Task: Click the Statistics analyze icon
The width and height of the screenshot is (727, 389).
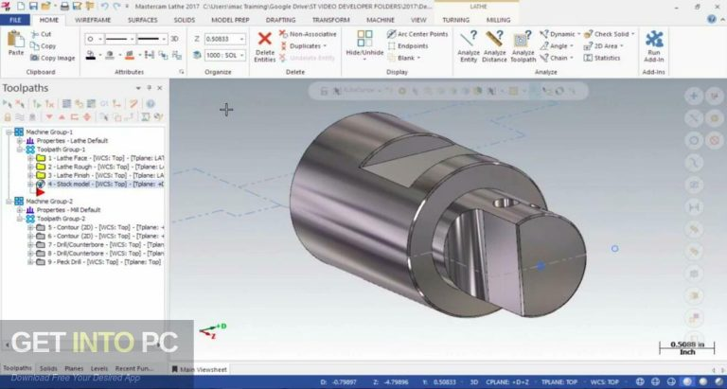Action: (x=601, y=58)
